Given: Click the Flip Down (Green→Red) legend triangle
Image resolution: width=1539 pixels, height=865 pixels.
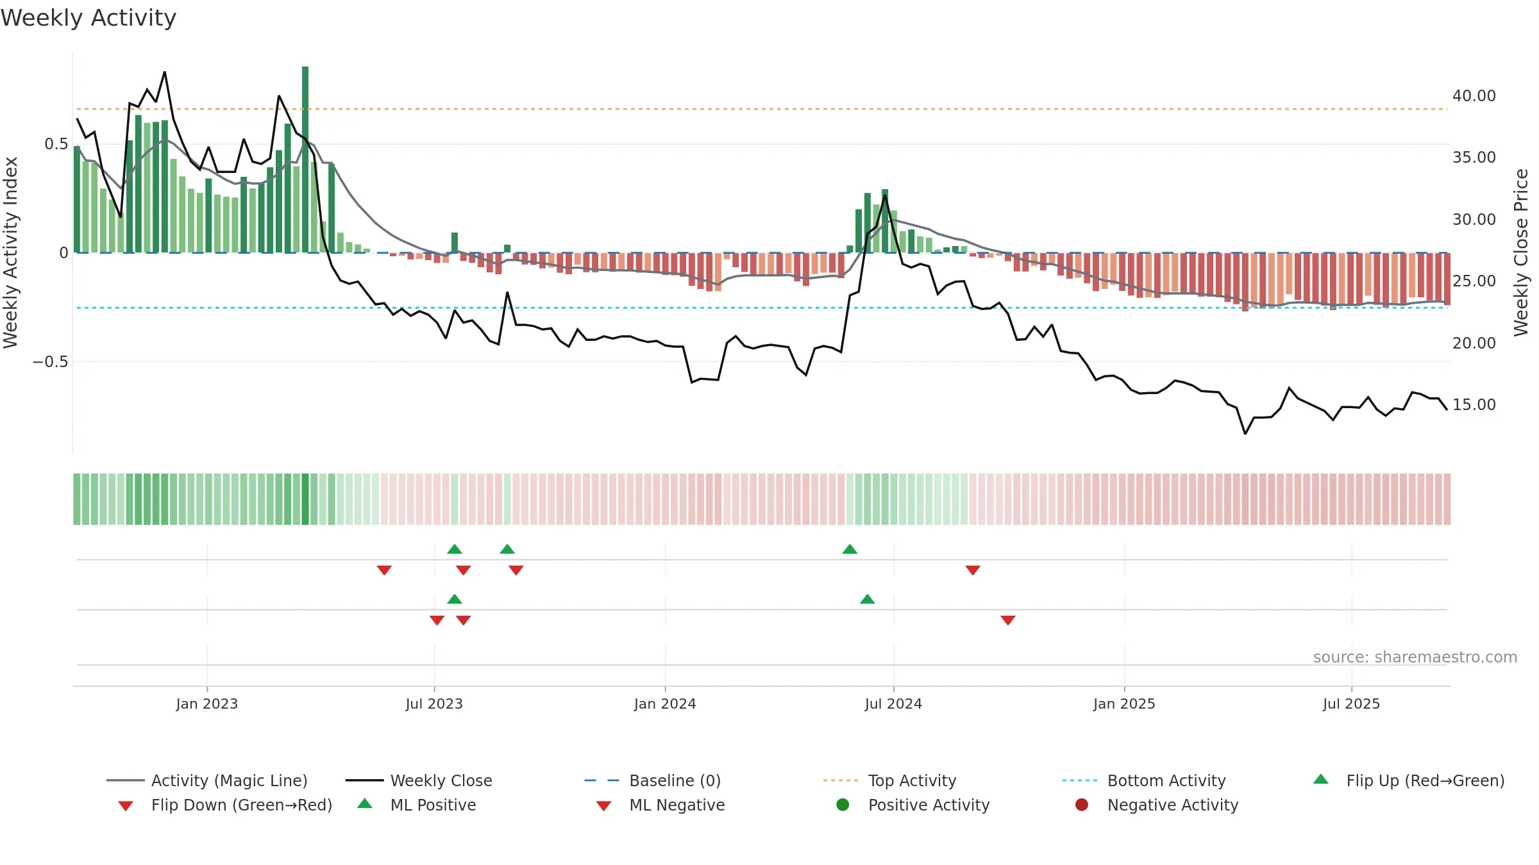Looking at the screenshot, I should click(126, 806).
